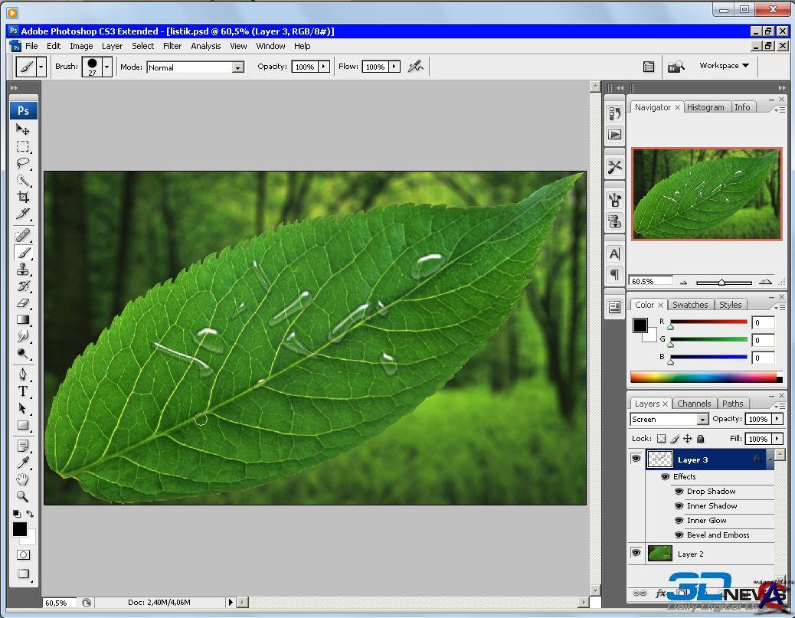
Task: Enable the airbrush option icon
Action: pyautogui.click(x=416, y=67)
